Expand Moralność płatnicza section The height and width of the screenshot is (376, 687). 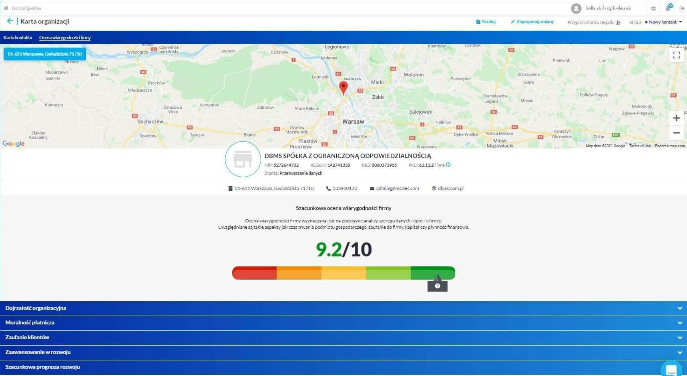343,323
